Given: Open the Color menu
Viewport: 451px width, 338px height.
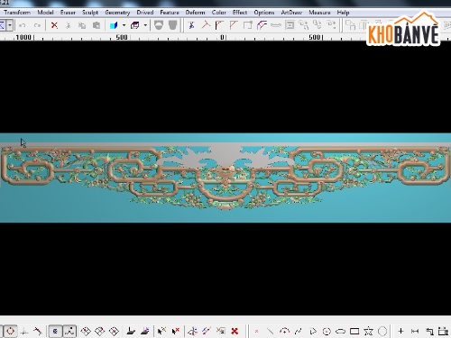Looking at the screenshot, I should click(219, 13).
